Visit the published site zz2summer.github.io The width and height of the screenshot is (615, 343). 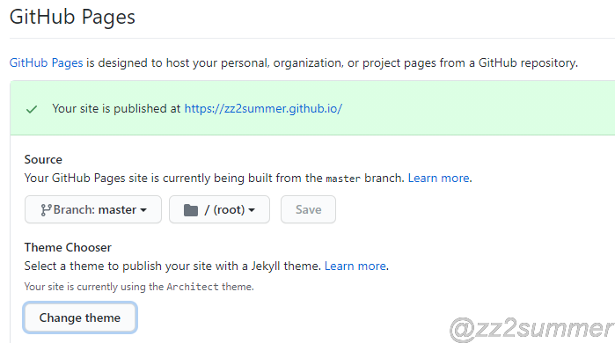[263, 108]
